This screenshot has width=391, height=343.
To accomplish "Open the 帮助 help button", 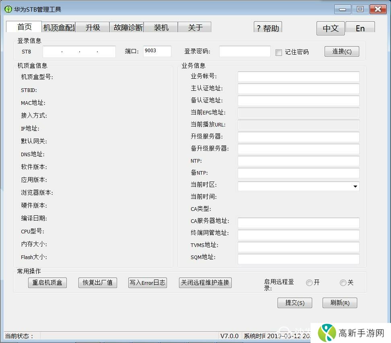I will [x=268, y=28].
